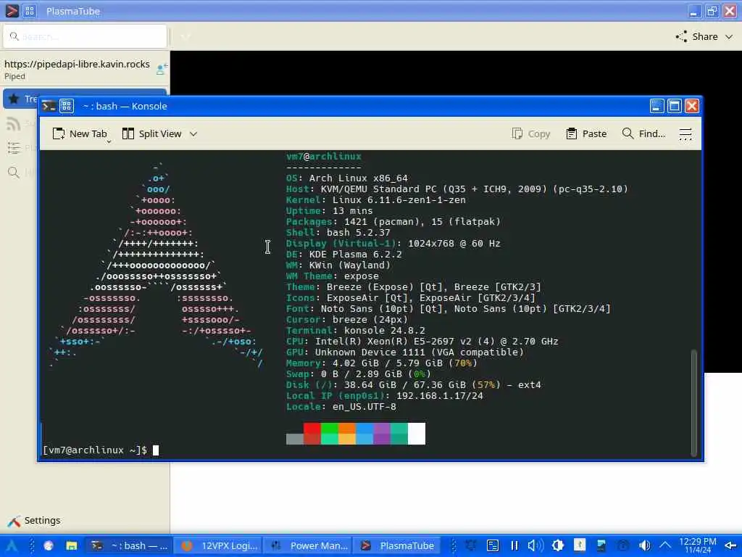
Task: Click the CPU Intel Xeon line
Action: (422, 342)
